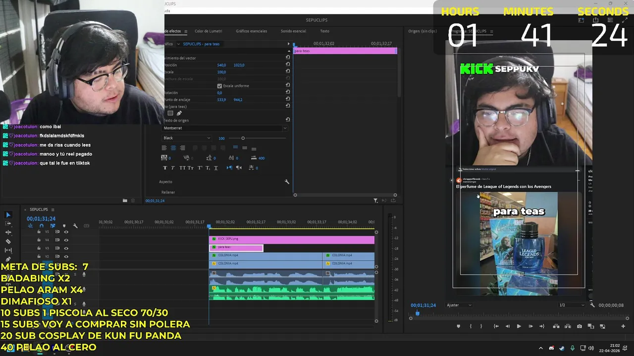Select the Razor tool

pyautogui.click(x=8, y=241)
